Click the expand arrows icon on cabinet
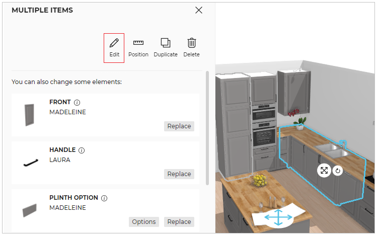Viewport: 378px width, 236px height. (324, 171)
